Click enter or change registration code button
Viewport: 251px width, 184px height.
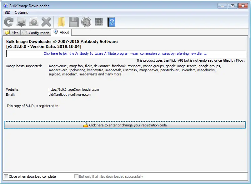point(125,125)
